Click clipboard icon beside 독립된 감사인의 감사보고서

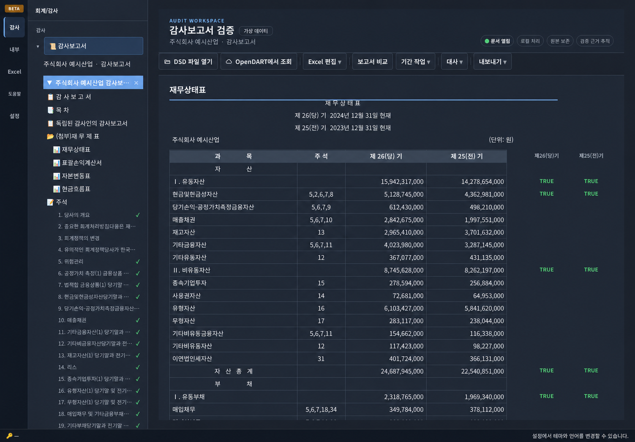coord(50,123)
